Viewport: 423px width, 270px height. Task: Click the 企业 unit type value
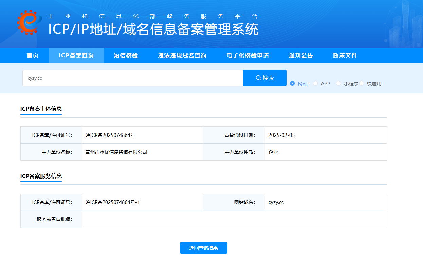[x=273, y=152]
